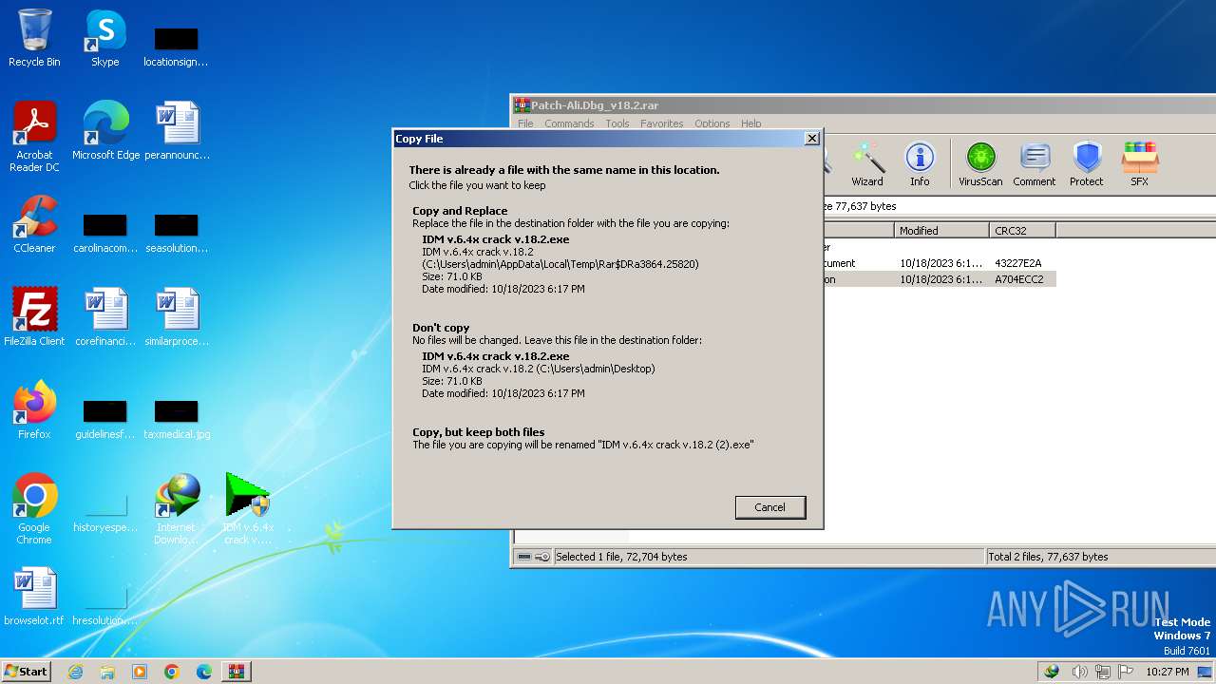The image size is (1216, 684).
Task: Select the browselot.rtf desktop document
Action: [x=34, y=597]
